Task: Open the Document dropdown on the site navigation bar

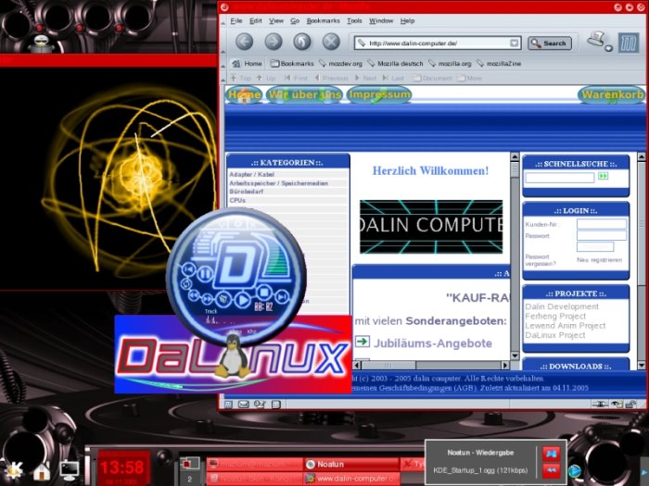Action: pos(432,78)
